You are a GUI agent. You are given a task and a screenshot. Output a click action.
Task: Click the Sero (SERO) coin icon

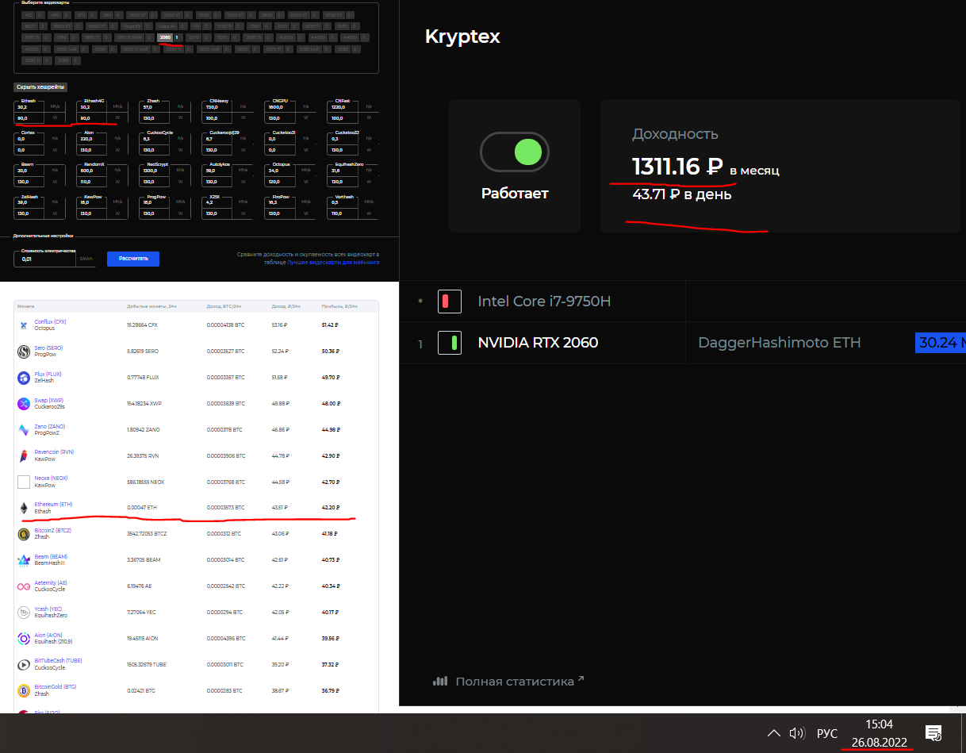coord(24,352)
